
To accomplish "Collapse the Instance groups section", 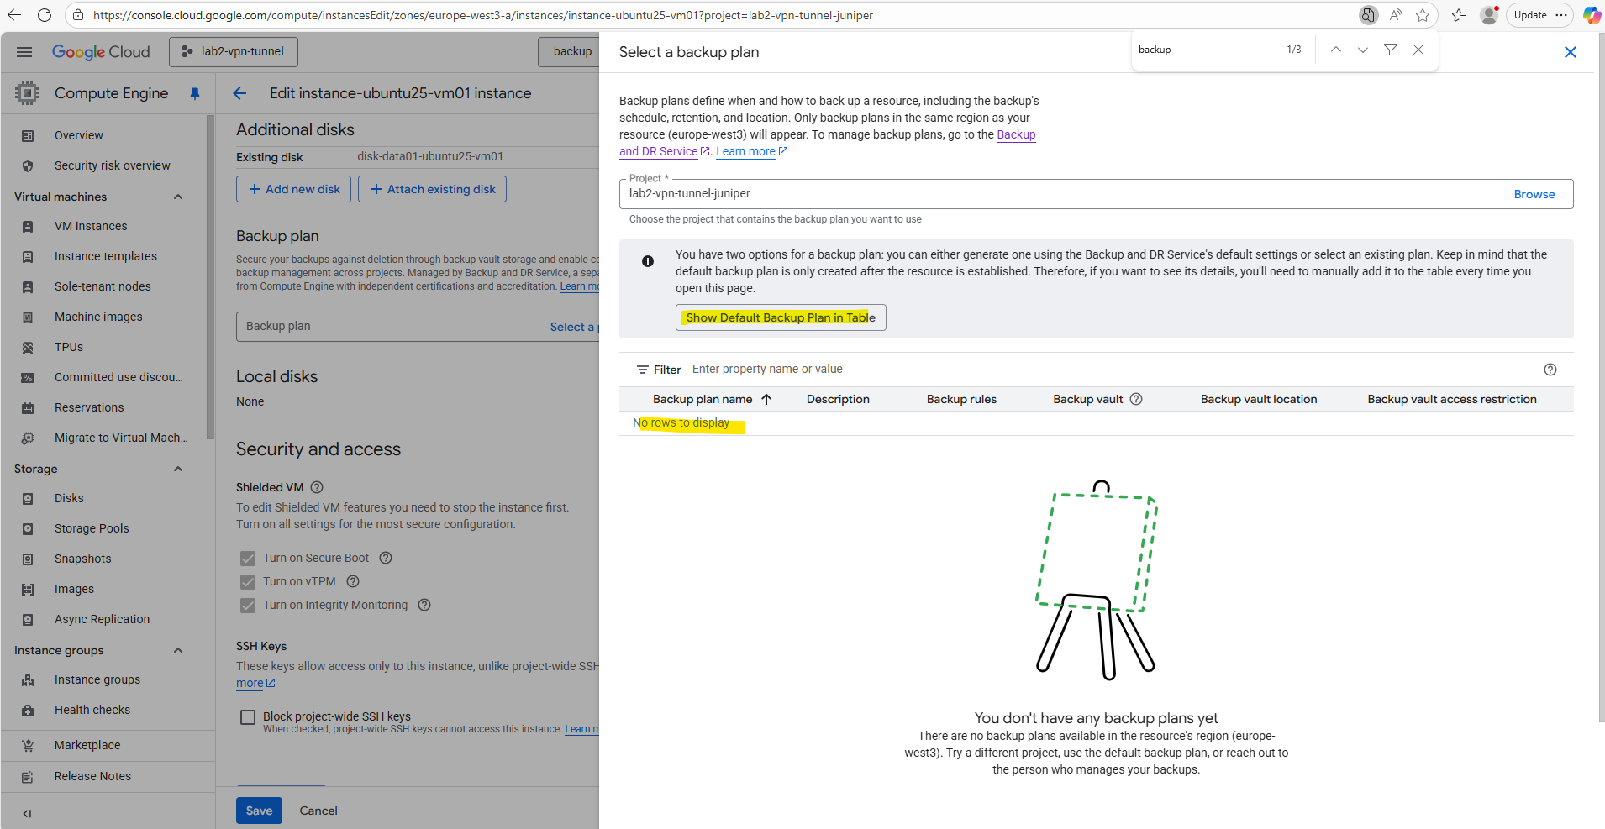I will [x=178, y=650].
